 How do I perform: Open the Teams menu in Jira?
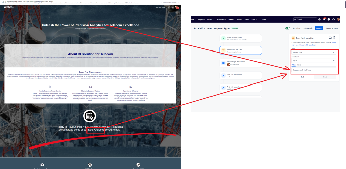click(x=231, y=19)
